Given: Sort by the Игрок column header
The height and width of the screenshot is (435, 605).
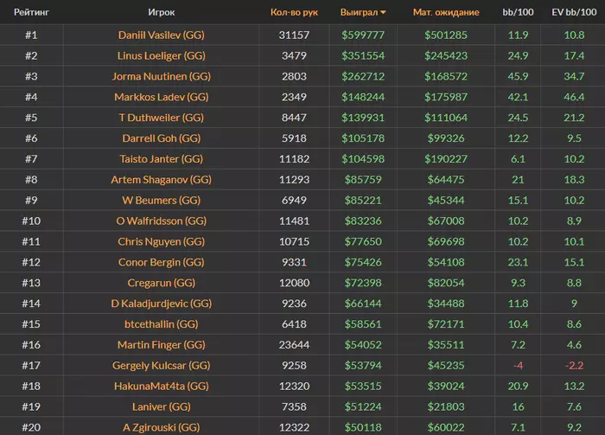Looking at the screenshot, I should 162,13.
